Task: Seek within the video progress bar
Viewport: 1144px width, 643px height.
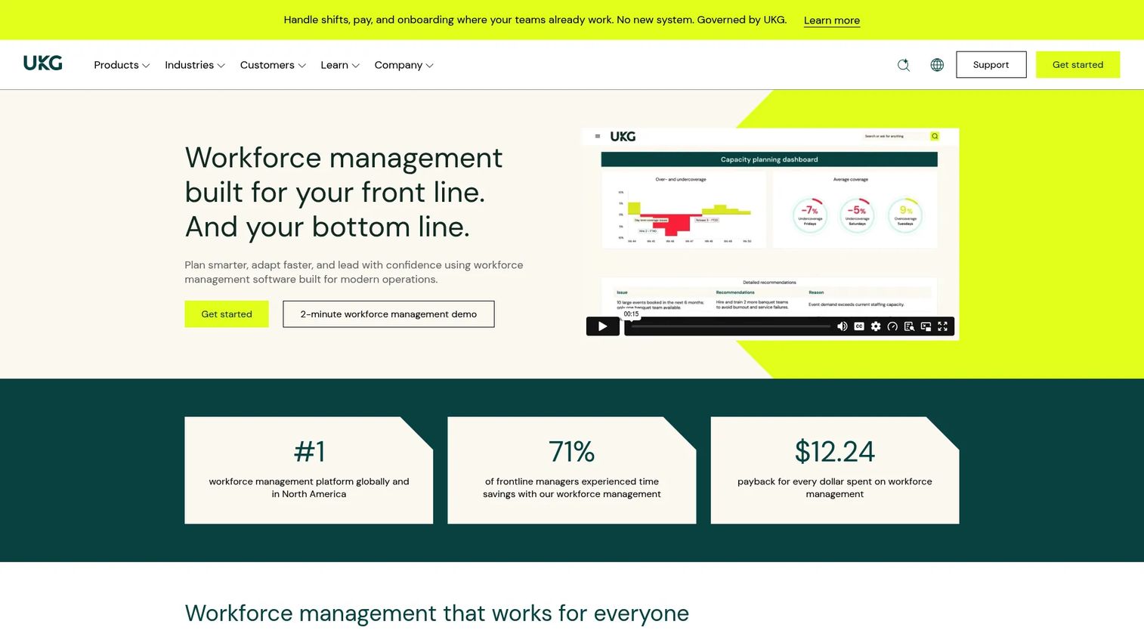Action: click(x=731, y=326)
